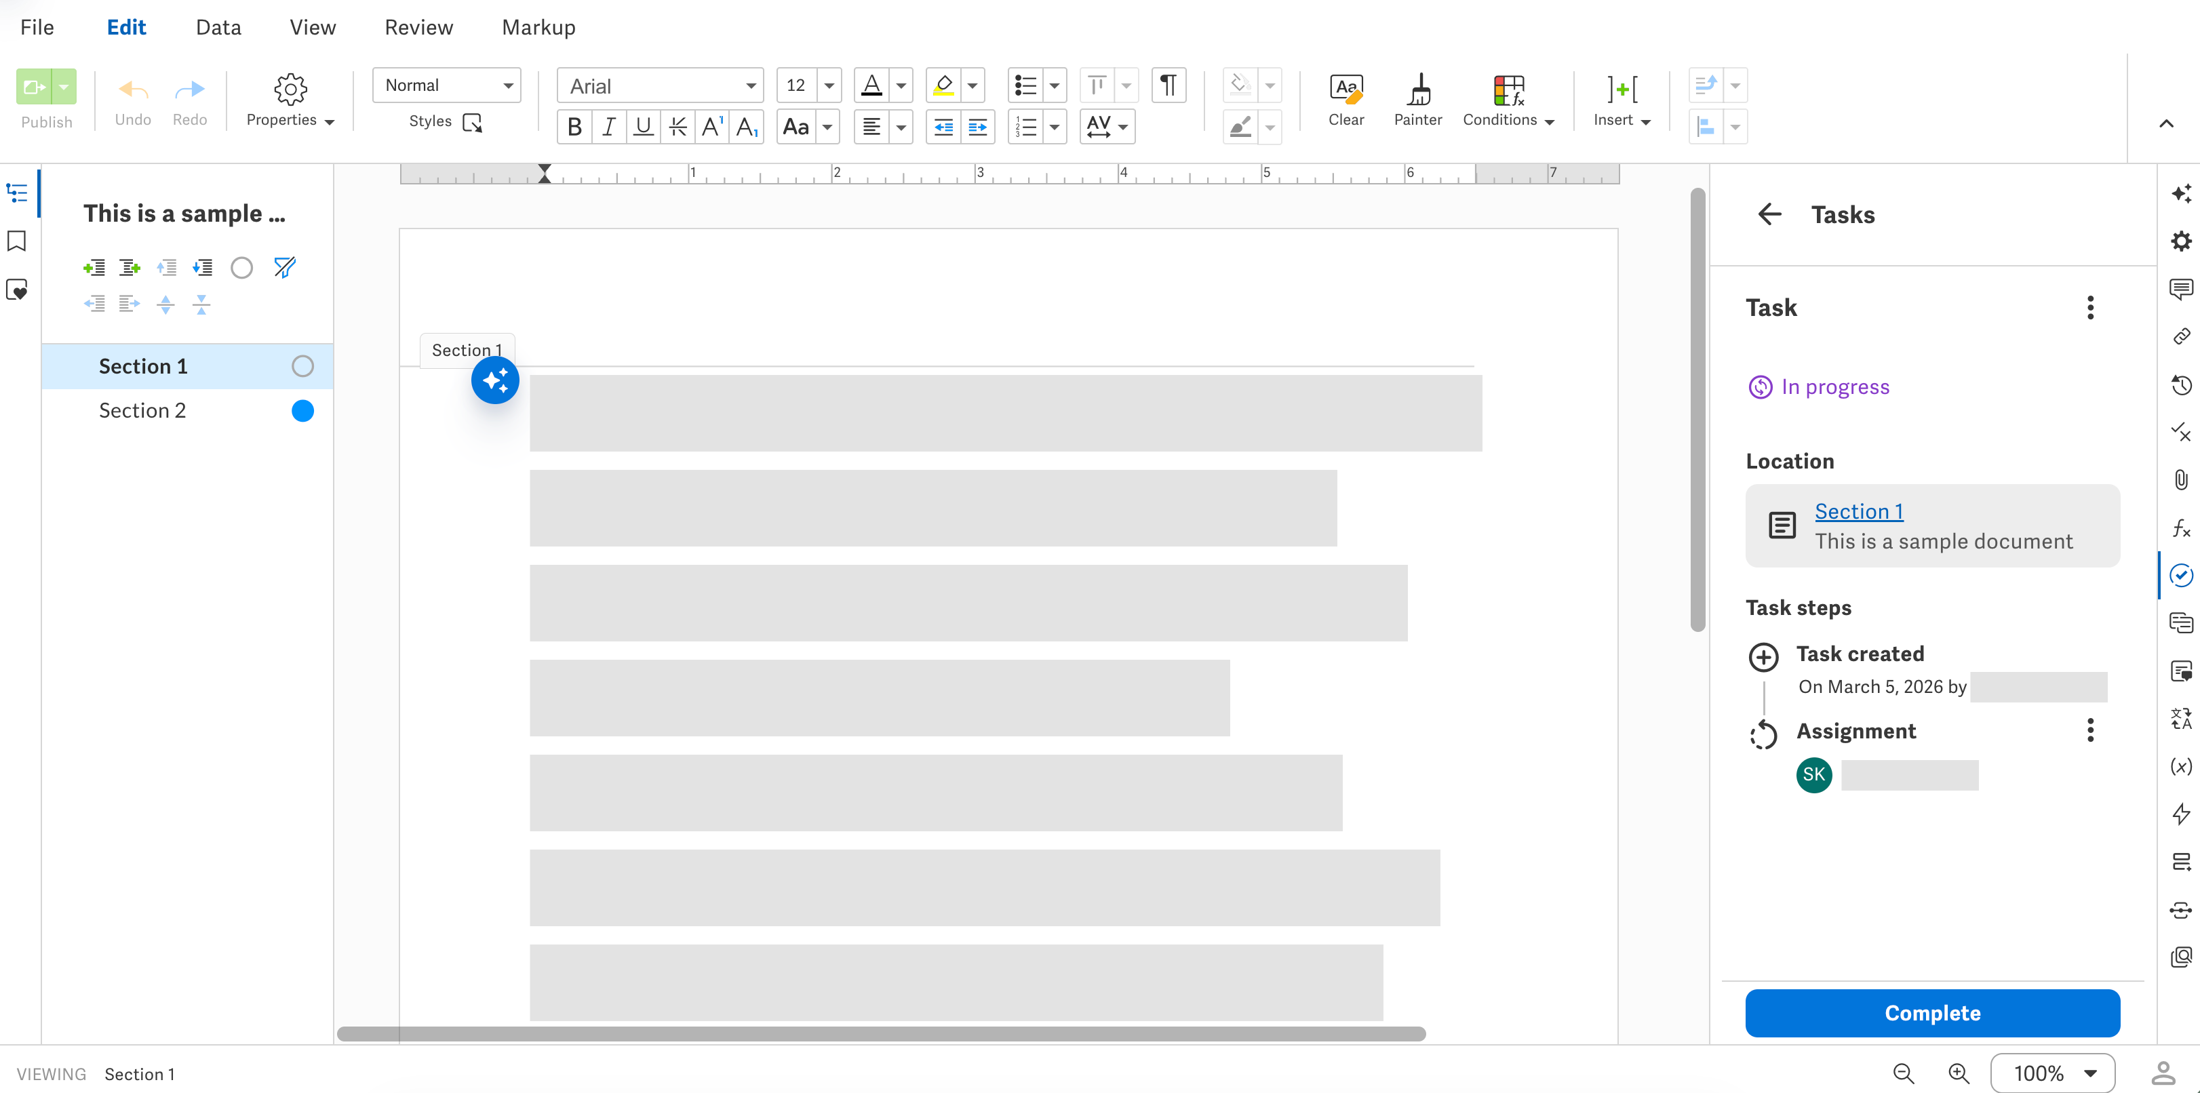
Task: Decrease the paragraph indent
Action: 944,127
